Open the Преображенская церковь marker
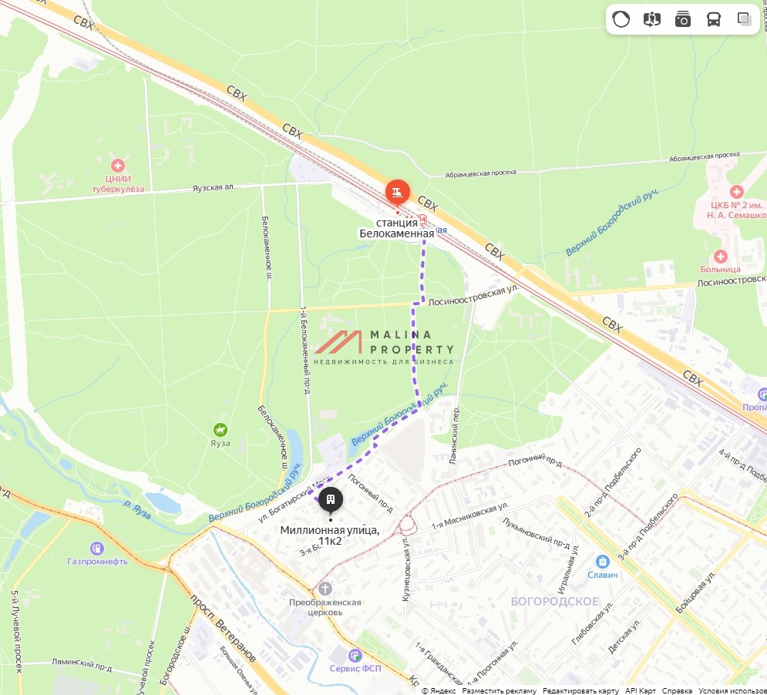This screenshot has height=695, width=767. point(325,589)
